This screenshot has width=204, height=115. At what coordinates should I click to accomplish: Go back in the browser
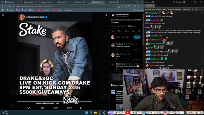pyautogui.click(x=2, y=6)
